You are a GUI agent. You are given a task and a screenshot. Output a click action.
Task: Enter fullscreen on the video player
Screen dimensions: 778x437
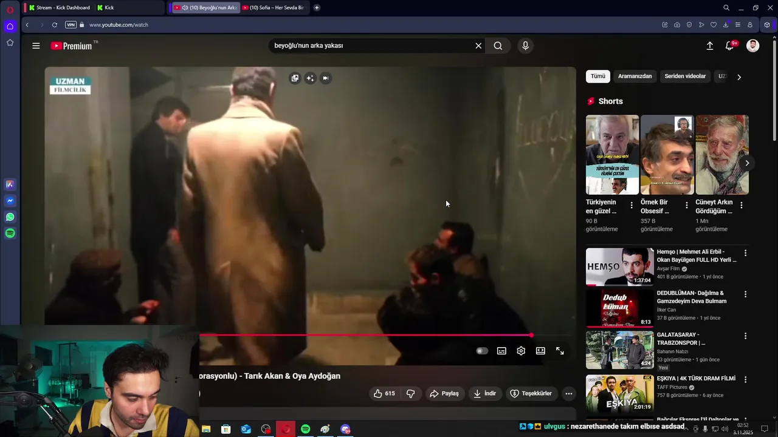(x=560, y=351)
